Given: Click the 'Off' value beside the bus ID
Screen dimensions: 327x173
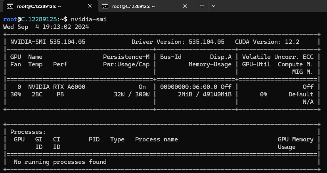Looking at the screenshot, I should [x=226, y=87].
